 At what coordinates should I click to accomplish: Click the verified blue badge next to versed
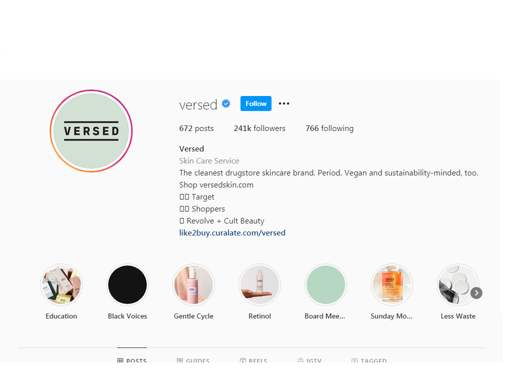226,103
